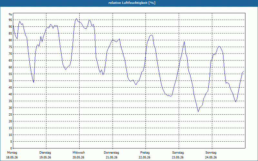Click the y-axis value '45'
Screen dimensions: 258x161
[x=10, y=87]
